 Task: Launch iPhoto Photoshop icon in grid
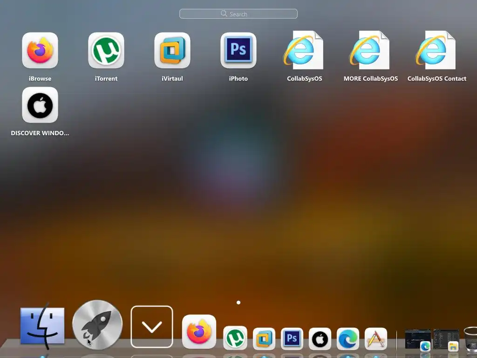pos(238,50)
